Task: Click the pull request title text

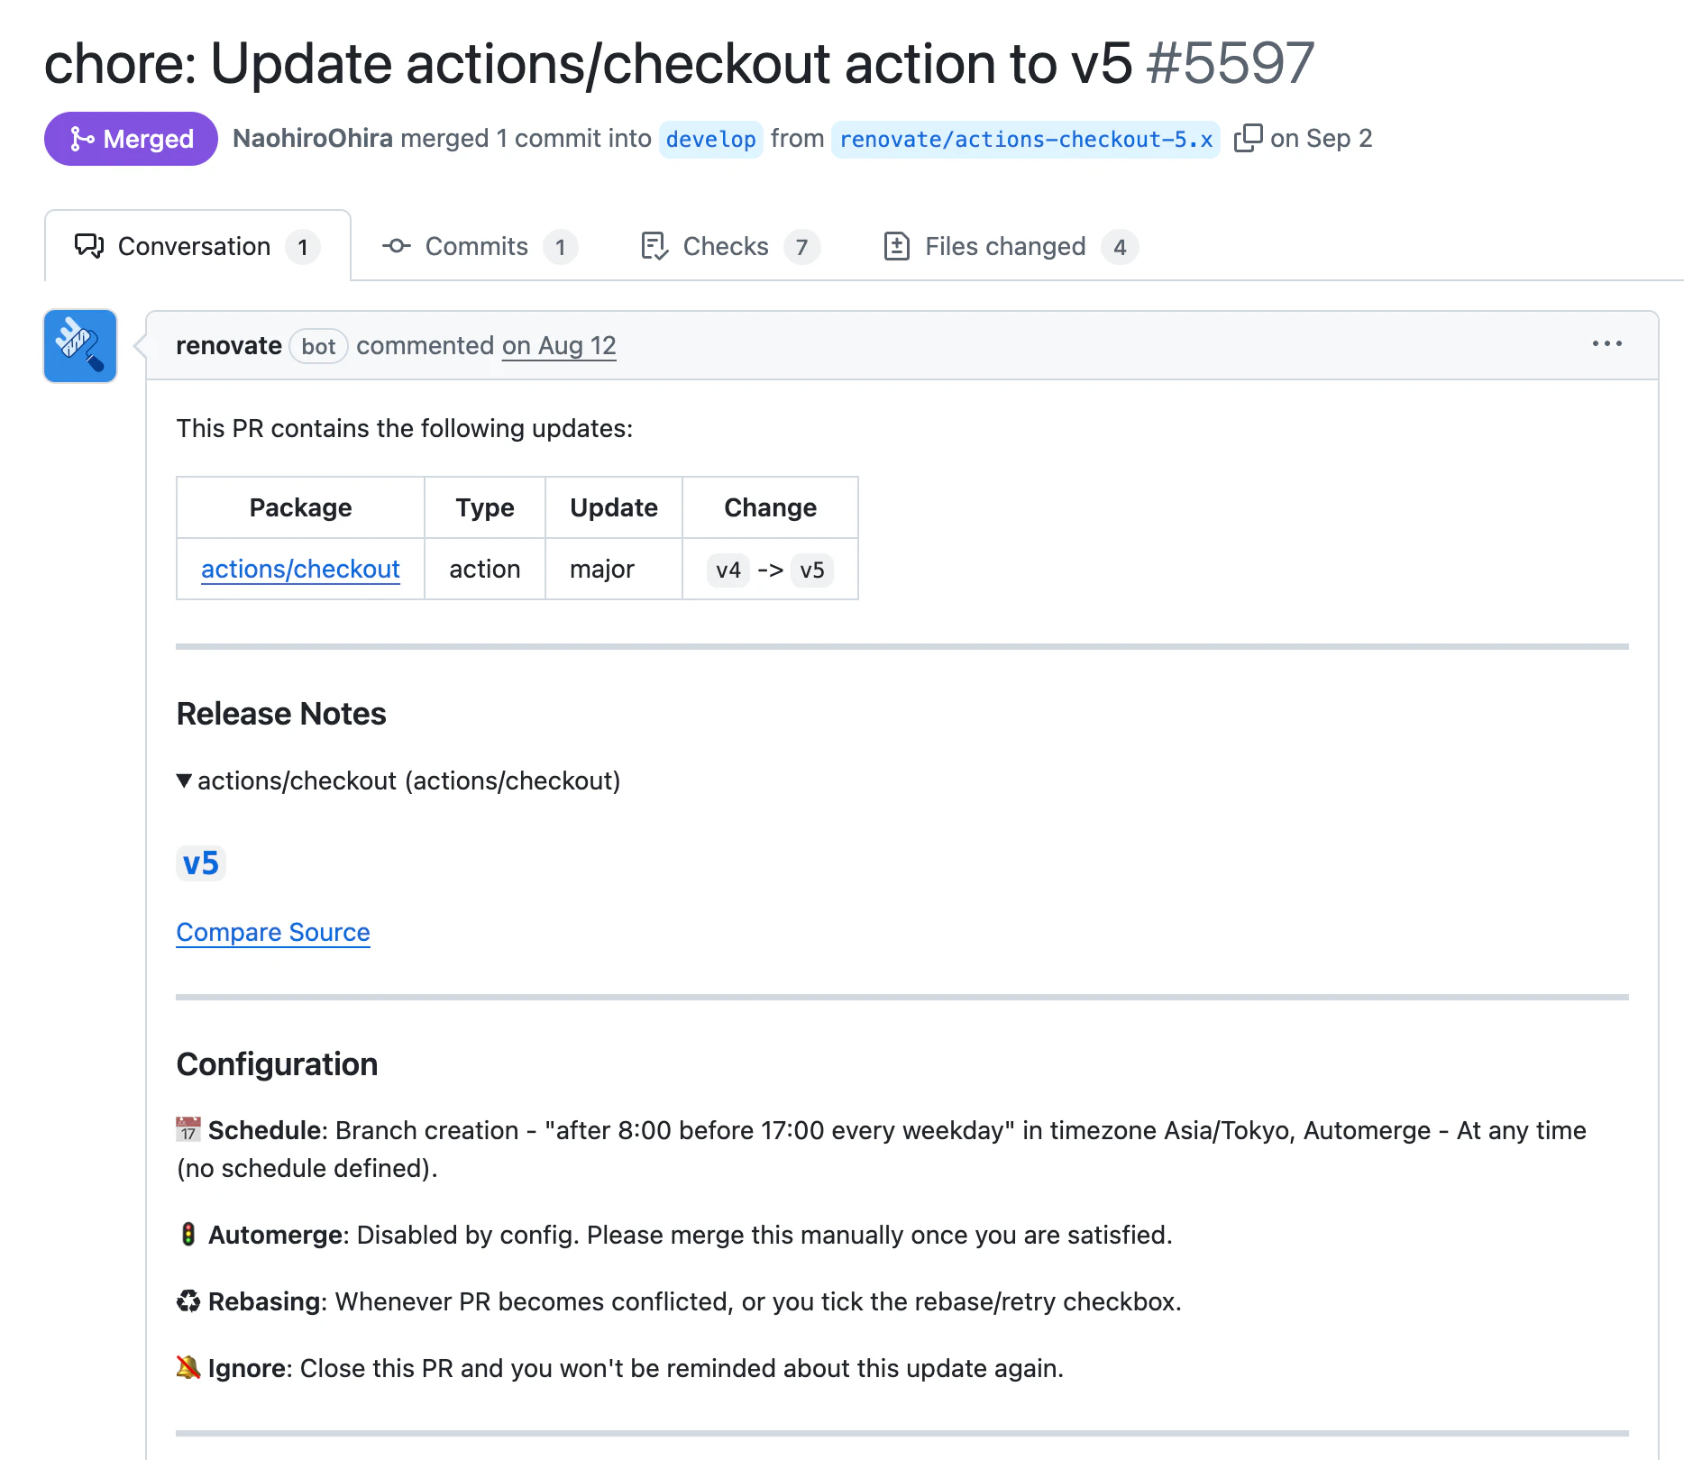Action: point(588,63)
